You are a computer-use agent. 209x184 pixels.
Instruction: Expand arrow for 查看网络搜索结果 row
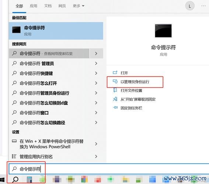click(x=96, y=53)
